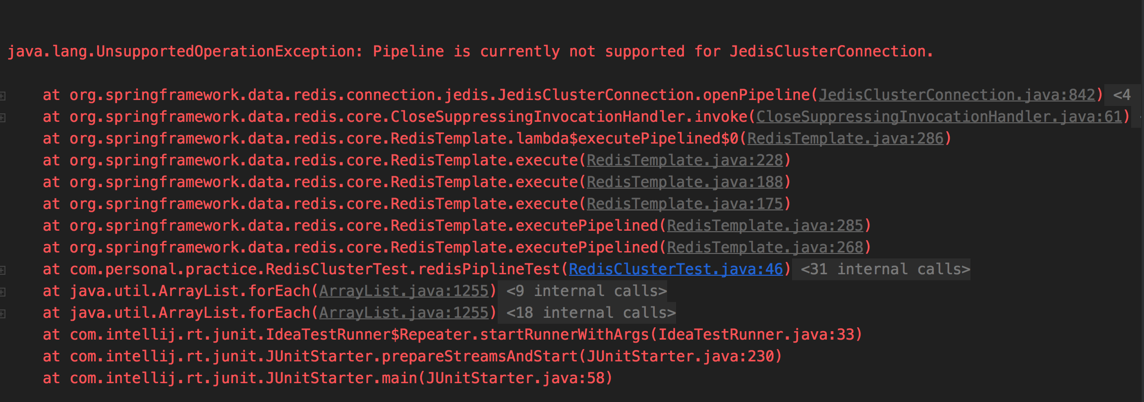Navigate to RedisTemplate.java:228

coord(685,160)
